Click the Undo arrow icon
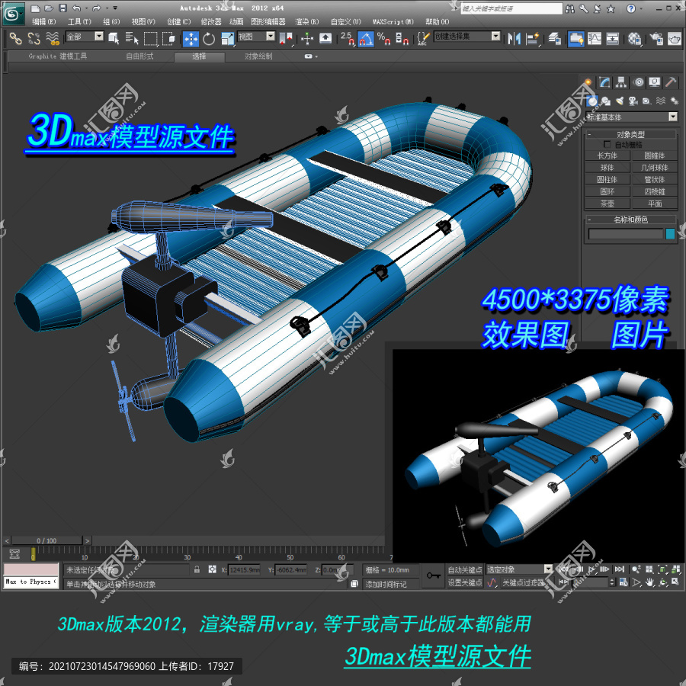The width and height of the screenshot is (686, 686). pos(76,8)
